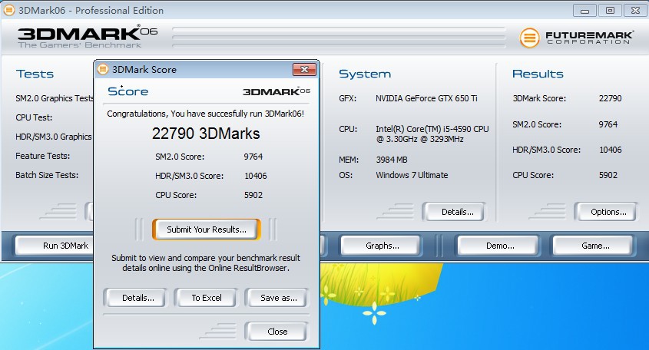Click CPU Score value 5902 in dialog
The height and width of the screenshot is (350, 649).
tap(253, 195)
